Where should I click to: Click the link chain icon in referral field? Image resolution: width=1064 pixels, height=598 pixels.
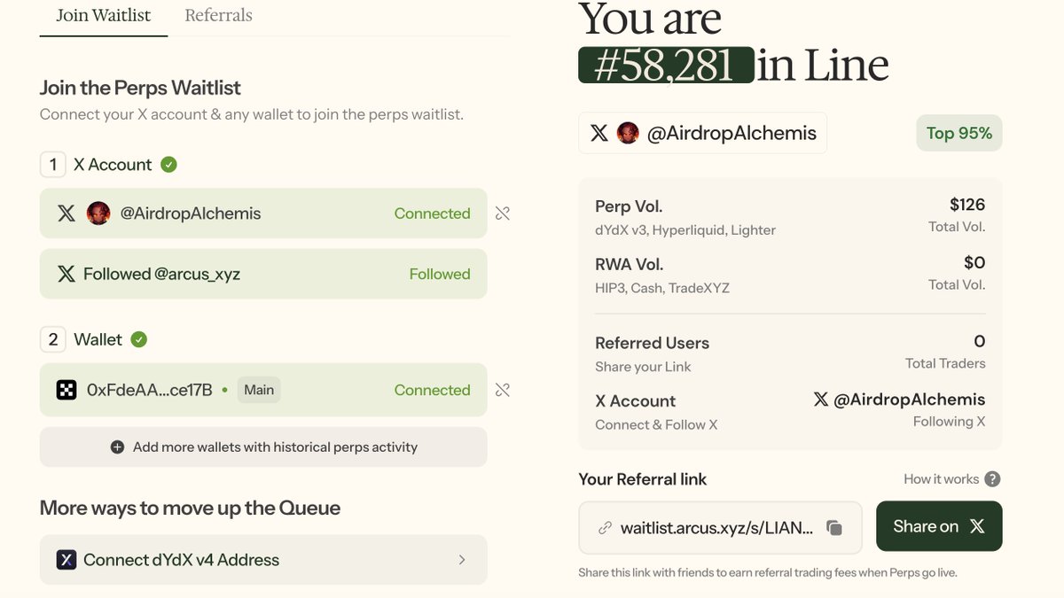605,528
